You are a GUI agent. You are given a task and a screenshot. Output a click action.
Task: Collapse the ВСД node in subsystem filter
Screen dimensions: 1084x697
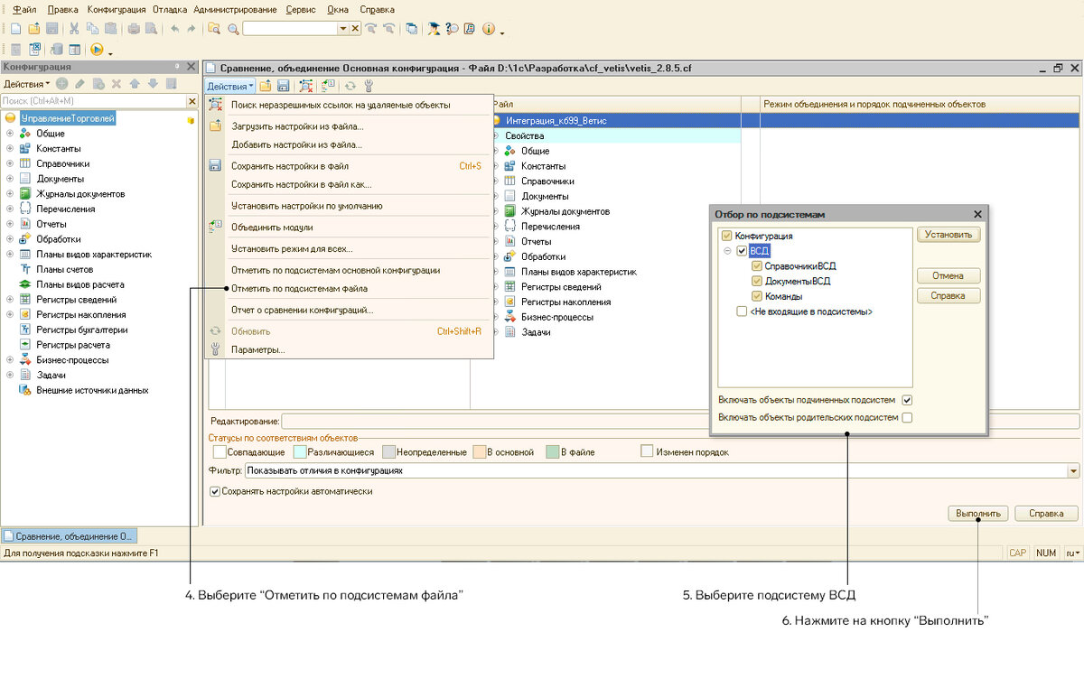728,251
